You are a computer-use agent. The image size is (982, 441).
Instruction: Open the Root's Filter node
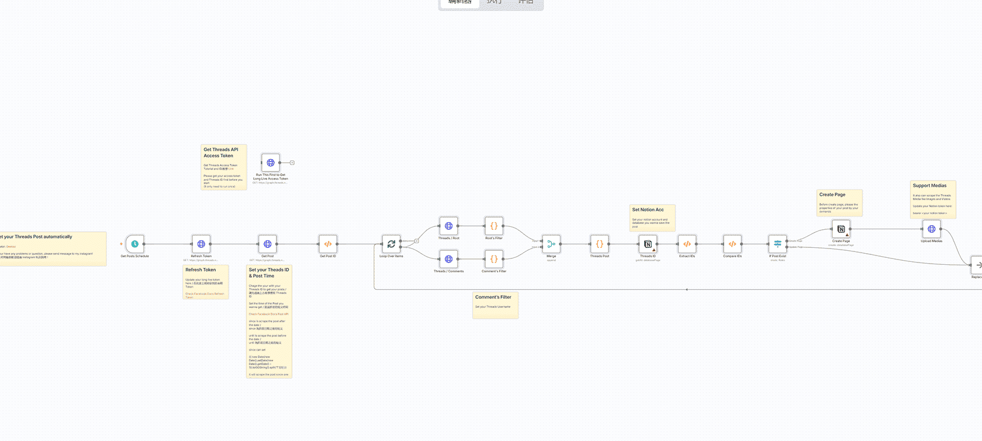tap(494, 226)
